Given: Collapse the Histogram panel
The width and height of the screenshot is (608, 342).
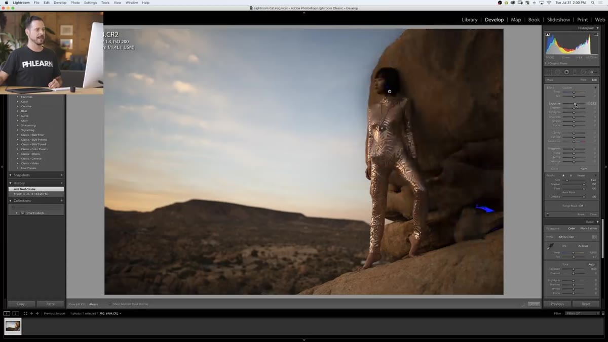Looking at the screenshot, I should click(597, 28).
